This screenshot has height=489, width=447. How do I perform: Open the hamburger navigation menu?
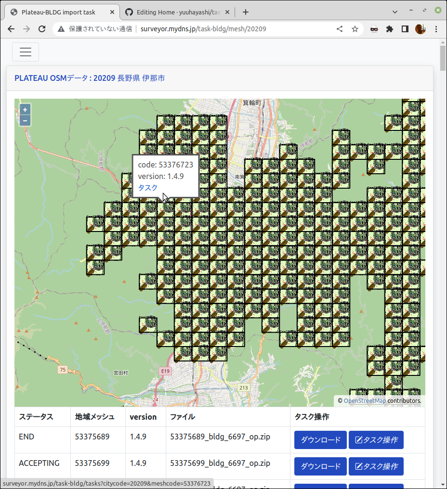tap(26, 52)
